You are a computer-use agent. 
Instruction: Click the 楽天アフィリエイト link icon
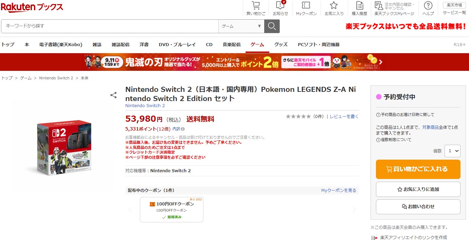[374, 238]
